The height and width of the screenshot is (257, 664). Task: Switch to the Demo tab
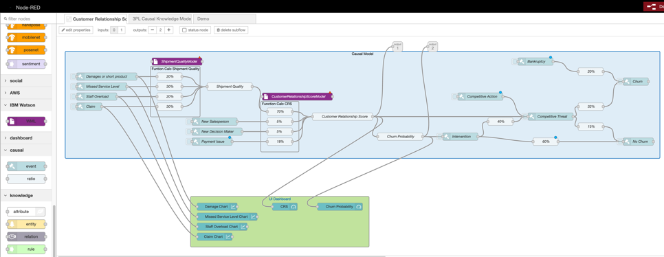pos(224,19)
